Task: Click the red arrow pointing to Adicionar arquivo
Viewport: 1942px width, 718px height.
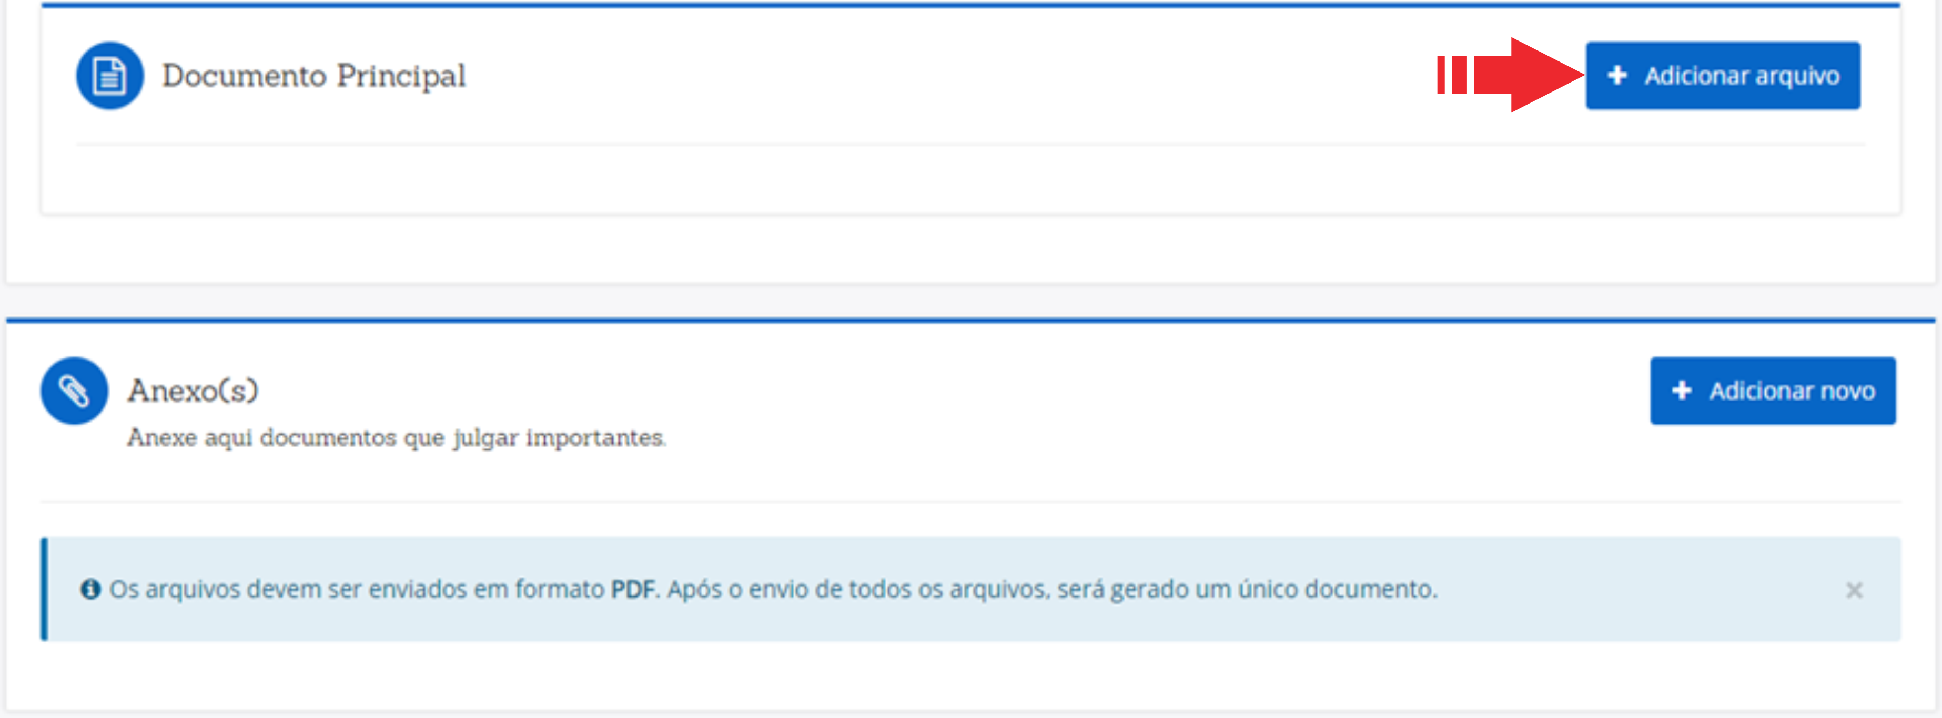Action: pos(1530,75)
